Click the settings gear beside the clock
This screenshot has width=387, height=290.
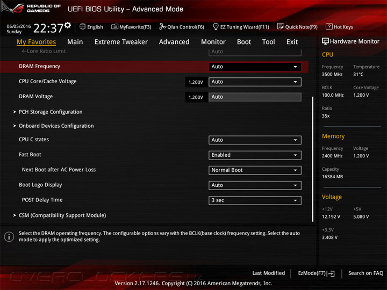coord(68,25)
